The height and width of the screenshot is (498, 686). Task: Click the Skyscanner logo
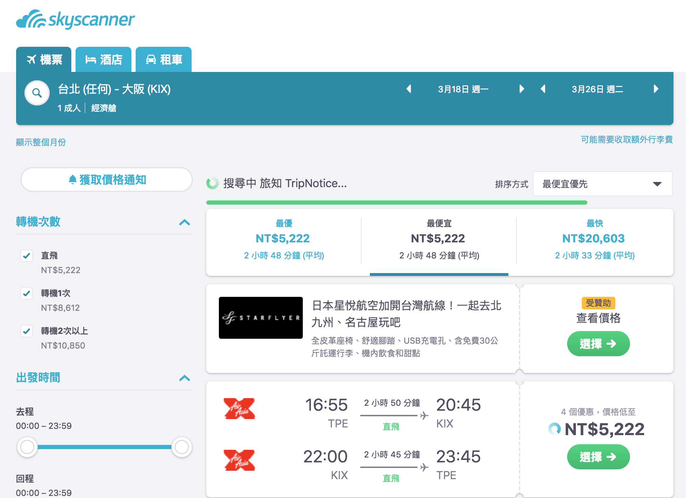tap(75, 19)
